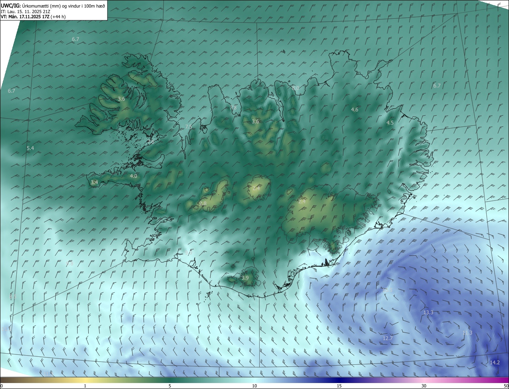509x389 pixels.
Task: Click the 13.3 value label over the sea
Action: (428, 313)
